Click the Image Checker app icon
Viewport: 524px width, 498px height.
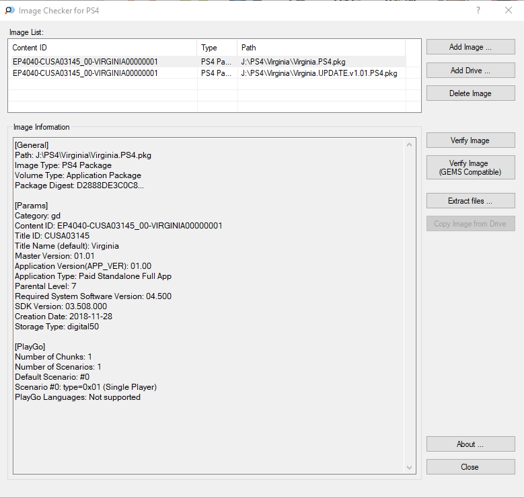pyautogui.click(x=9, y=10)
